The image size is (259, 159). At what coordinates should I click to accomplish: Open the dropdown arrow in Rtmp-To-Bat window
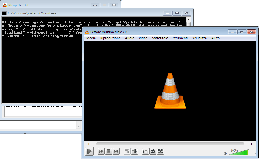pyautogui.click(x=78, y=126)
